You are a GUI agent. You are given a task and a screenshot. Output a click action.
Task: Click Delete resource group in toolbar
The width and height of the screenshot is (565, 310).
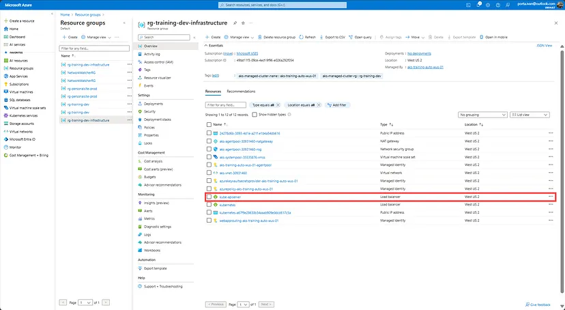(x=276, y=37)
